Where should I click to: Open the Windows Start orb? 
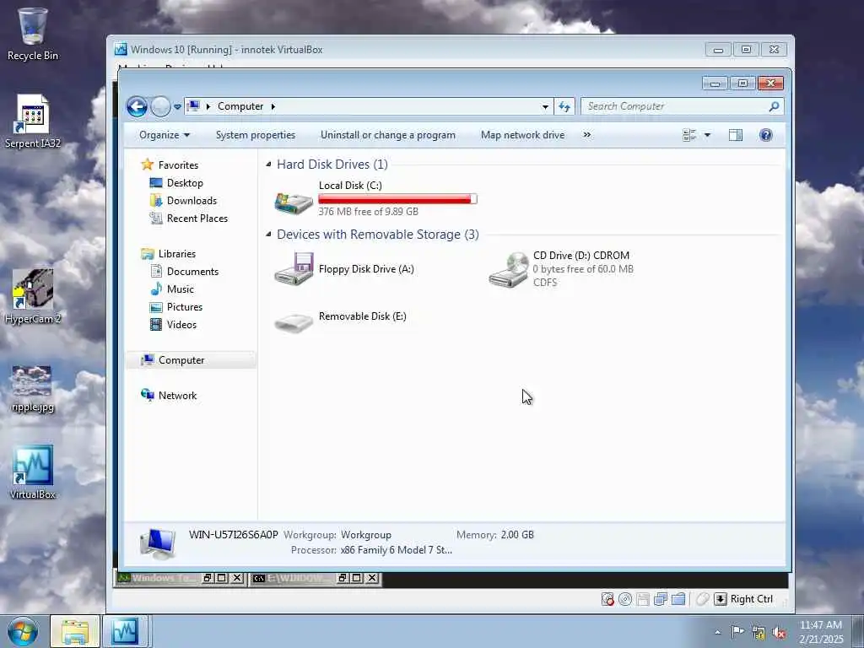[x=23, y=631]
